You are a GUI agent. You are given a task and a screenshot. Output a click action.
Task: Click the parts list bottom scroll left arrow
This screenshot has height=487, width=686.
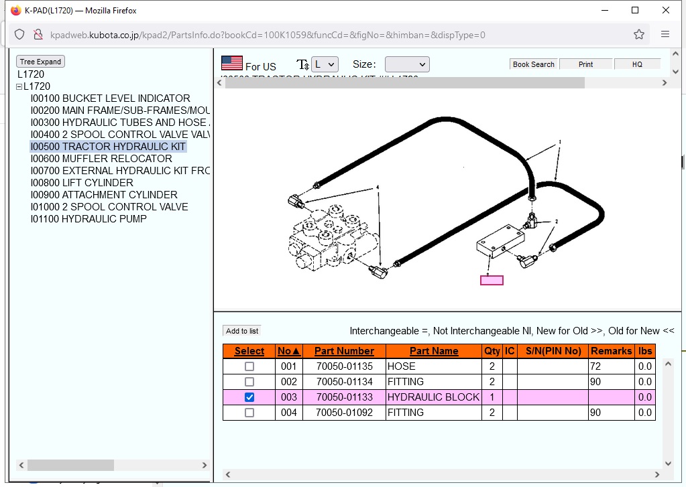pos(228,474)
